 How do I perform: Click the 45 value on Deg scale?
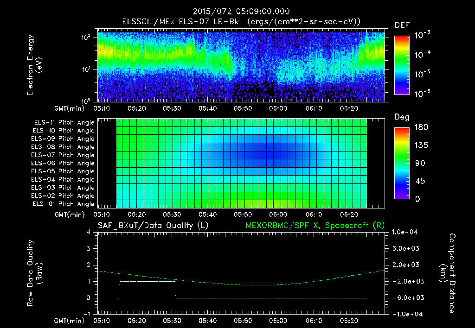(x=420, y=181)
